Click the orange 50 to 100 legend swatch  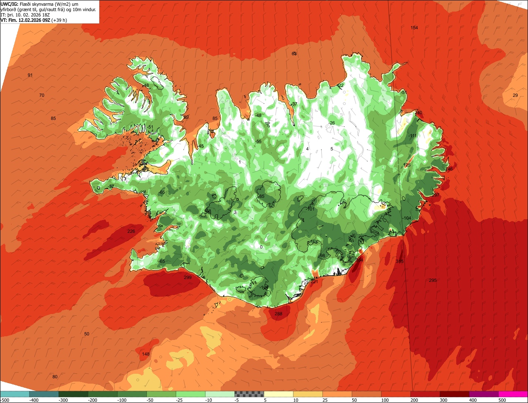point(366,394)
